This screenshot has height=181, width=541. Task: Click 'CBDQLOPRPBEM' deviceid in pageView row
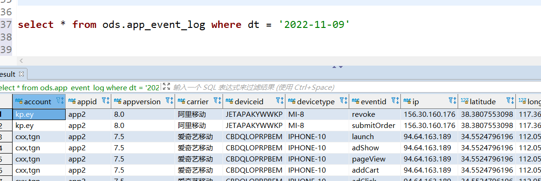click(254, 159)
